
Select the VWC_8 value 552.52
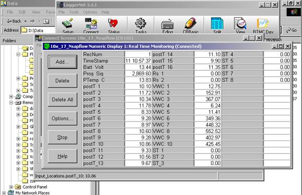[x=208, y=131]
